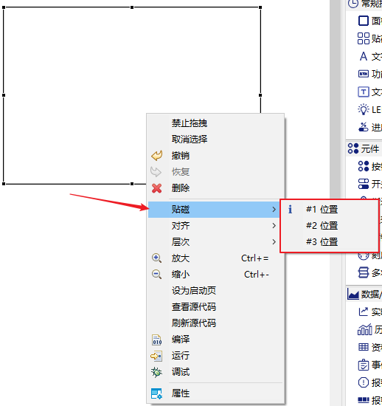Click the properties icon beside 属性
The height and width of the screenshot is (406, 382).
156,393
